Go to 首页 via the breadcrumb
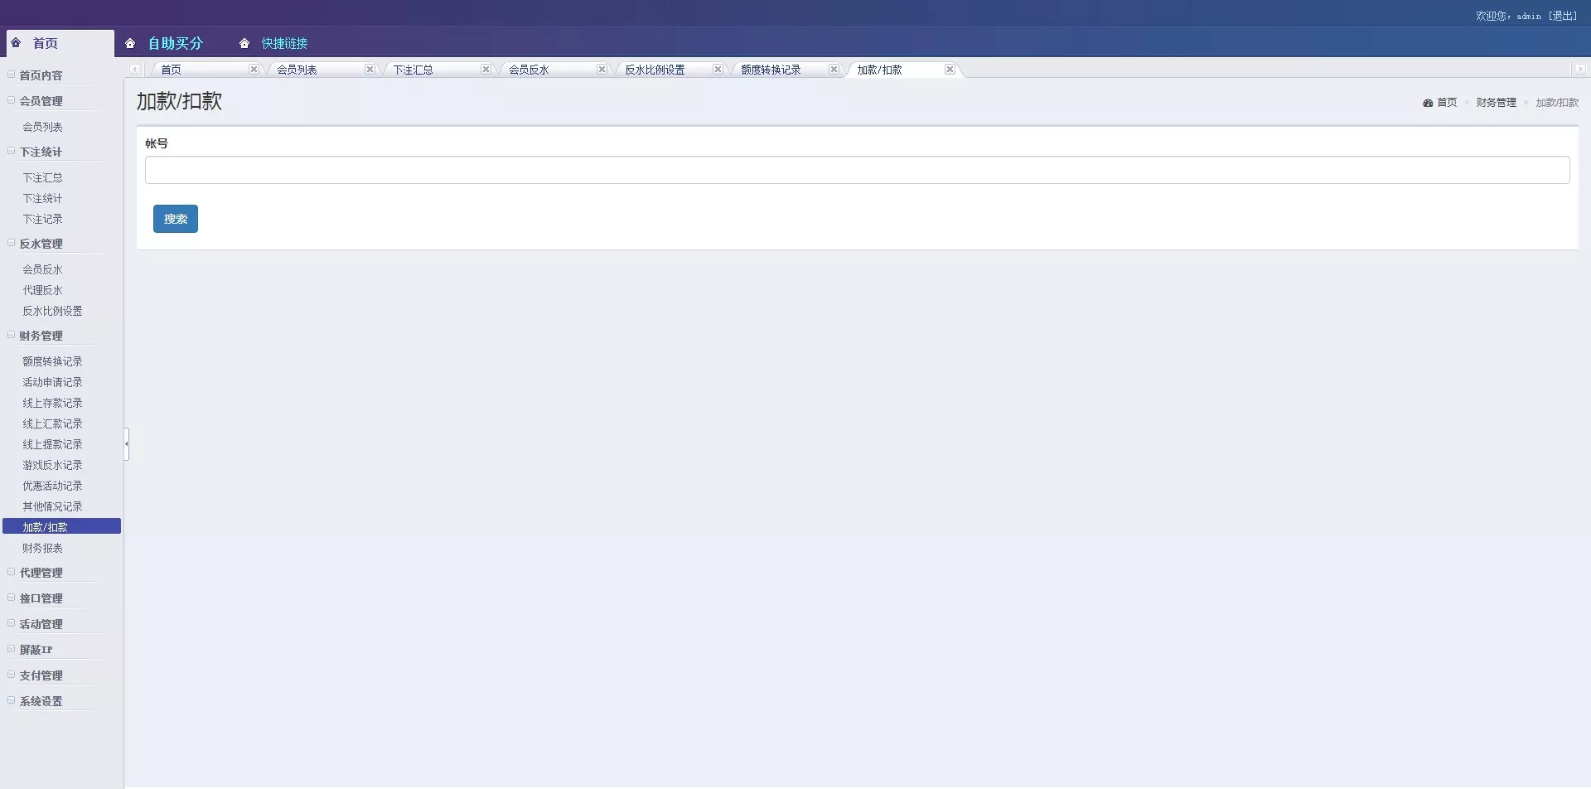 coord(1446,103)
